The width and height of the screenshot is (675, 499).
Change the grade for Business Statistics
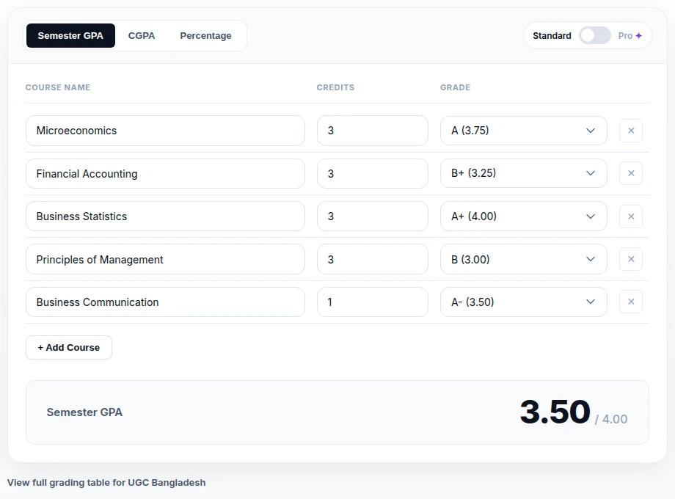[x=523, y=216]
